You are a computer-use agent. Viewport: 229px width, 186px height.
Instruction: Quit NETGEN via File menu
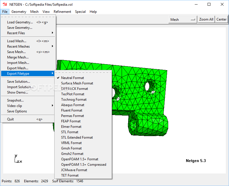(28, 119)
